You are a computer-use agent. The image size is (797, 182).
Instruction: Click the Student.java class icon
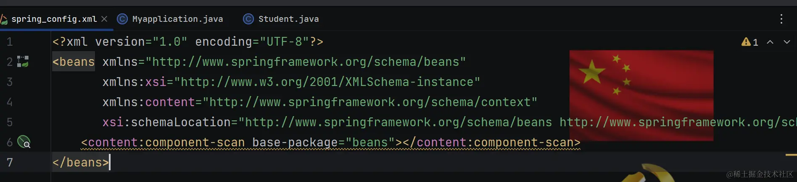click(248, 19)
